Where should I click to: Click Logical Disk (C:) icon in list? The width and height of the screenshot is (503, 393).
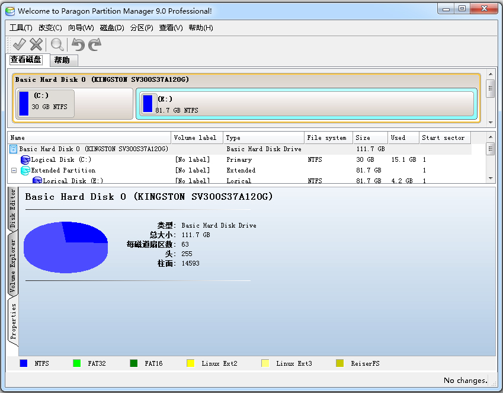click(25, 160)
